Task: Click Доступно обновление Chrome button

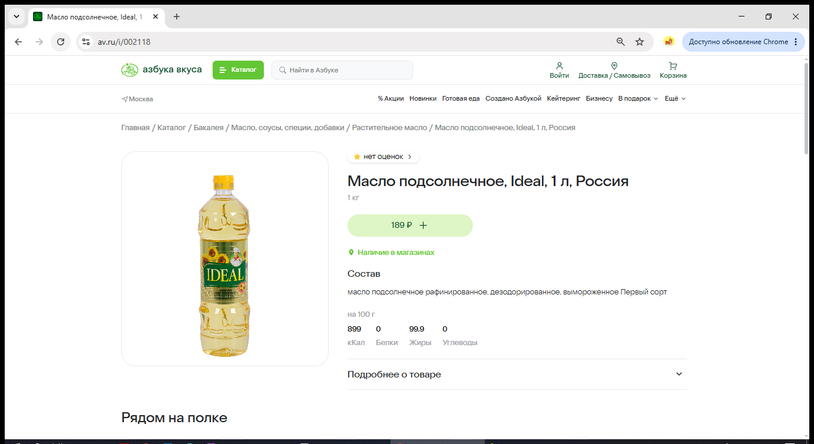Action: 743,42
